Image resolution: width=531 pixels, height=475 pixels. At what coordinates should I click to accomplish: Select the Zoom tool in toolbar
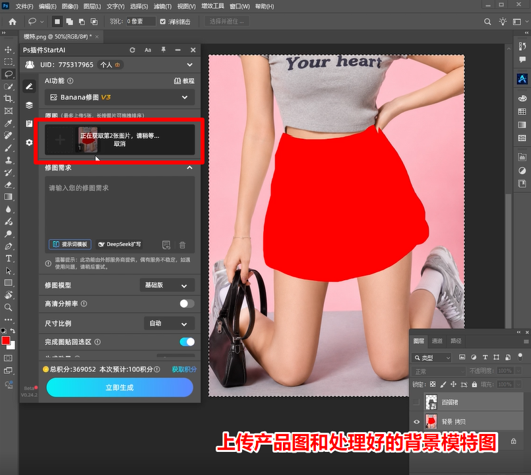point(8,307)
